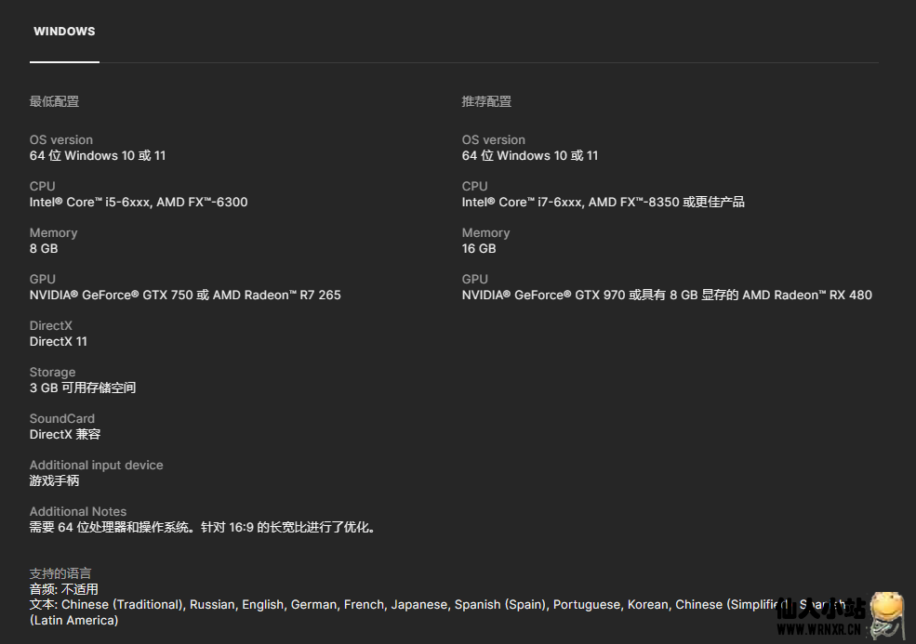Click the watermark mascot face icon
Screen dimensions: 916x644
pyautogui.click(x=888, y=613)
